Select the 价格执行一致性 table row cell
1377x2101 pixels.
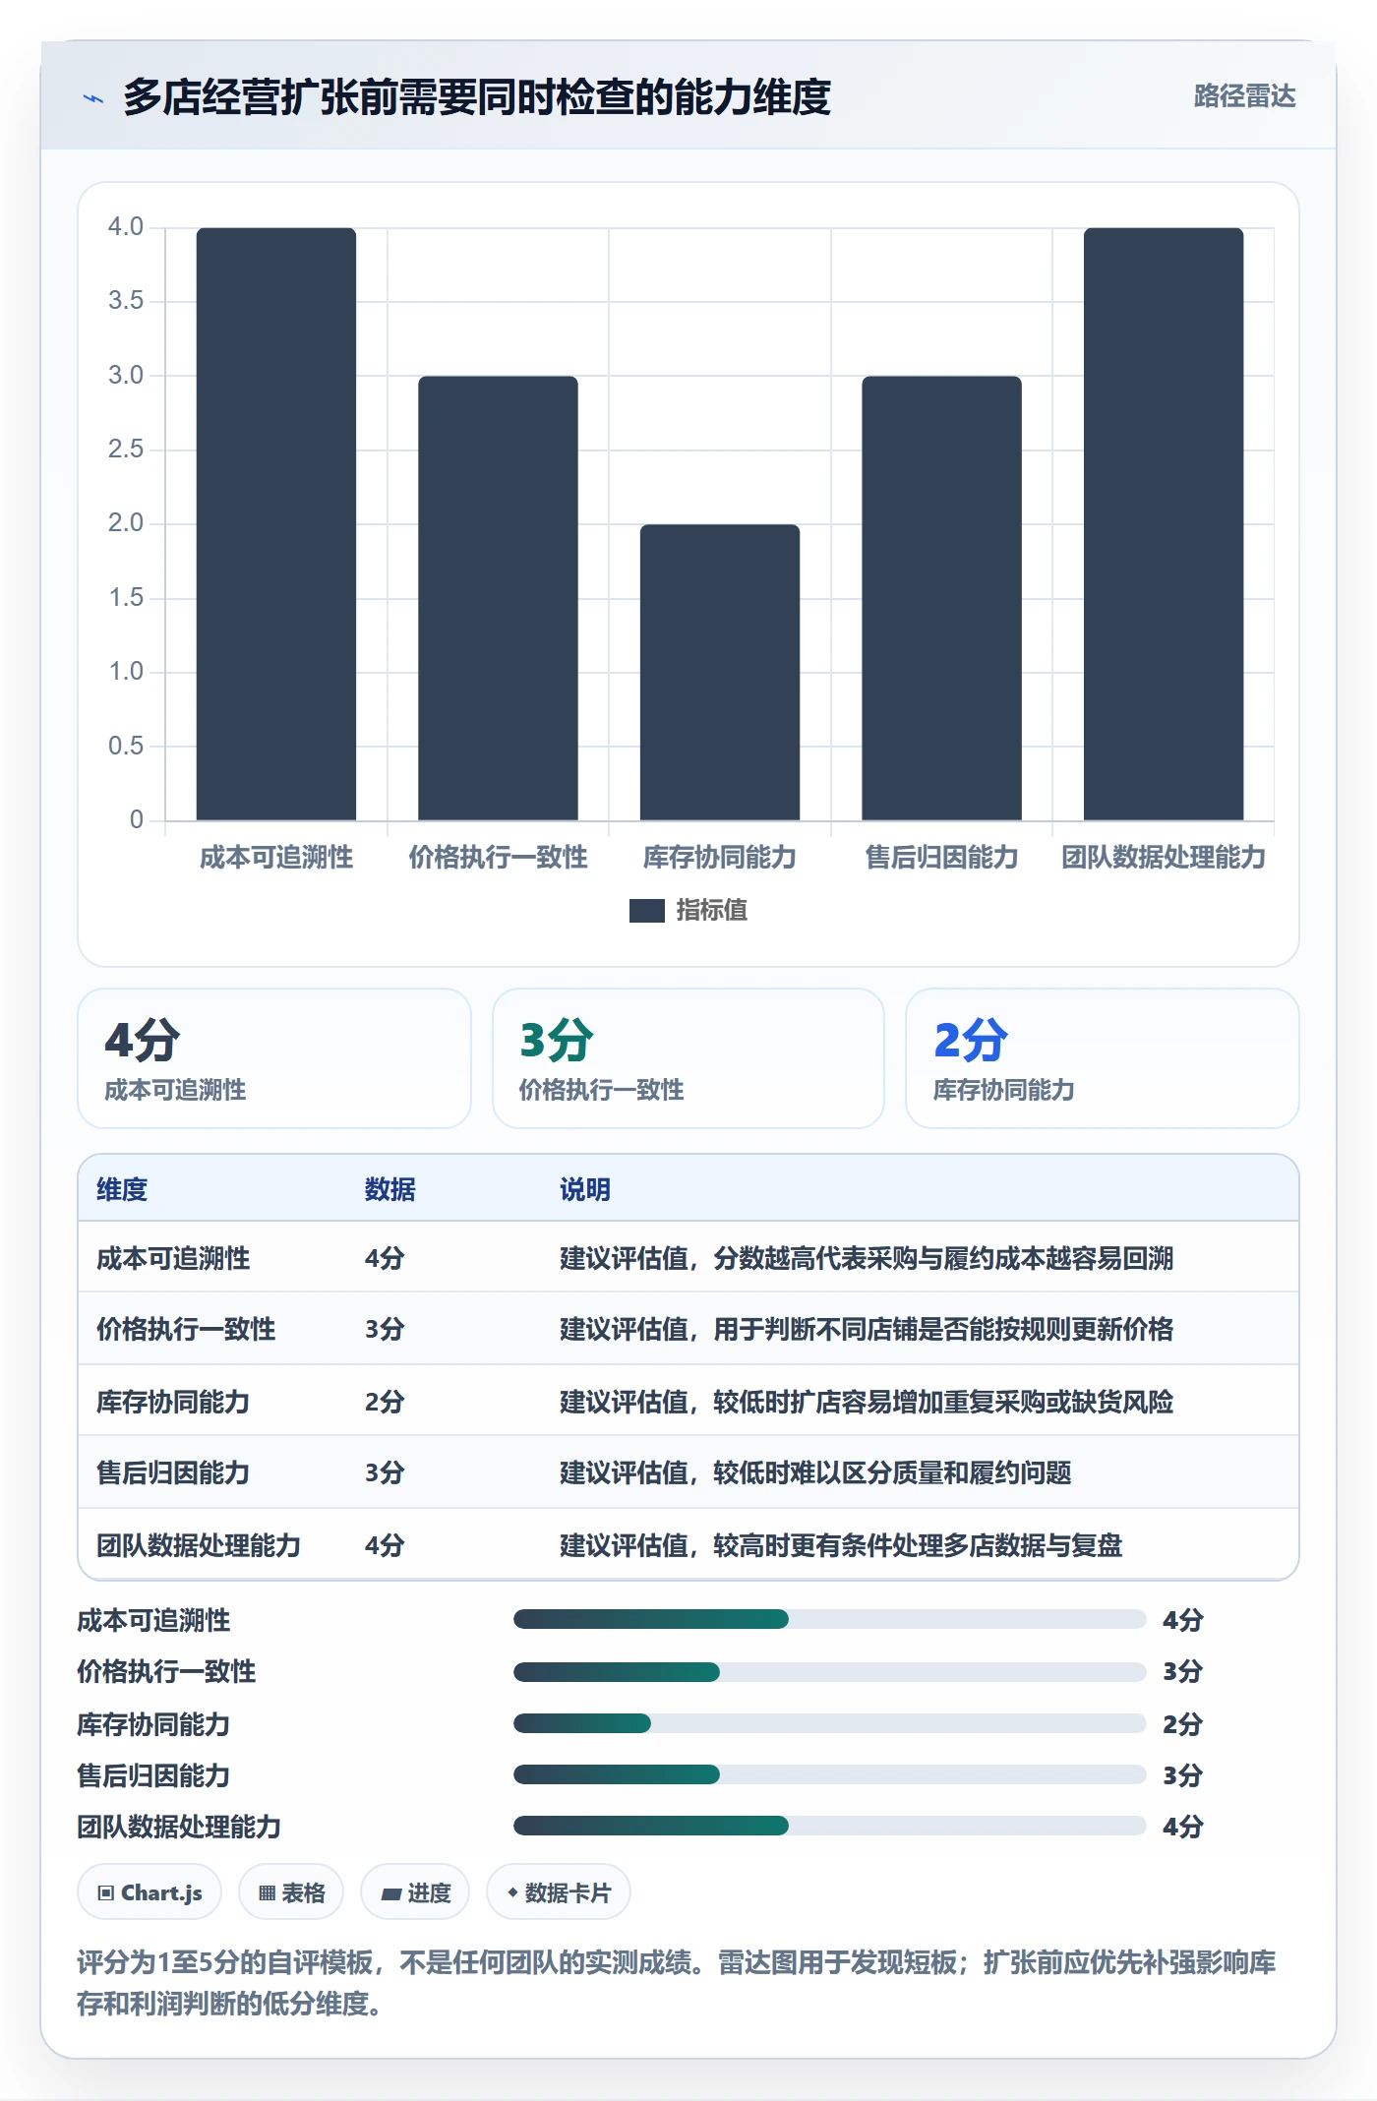[x=186, y=1329]
